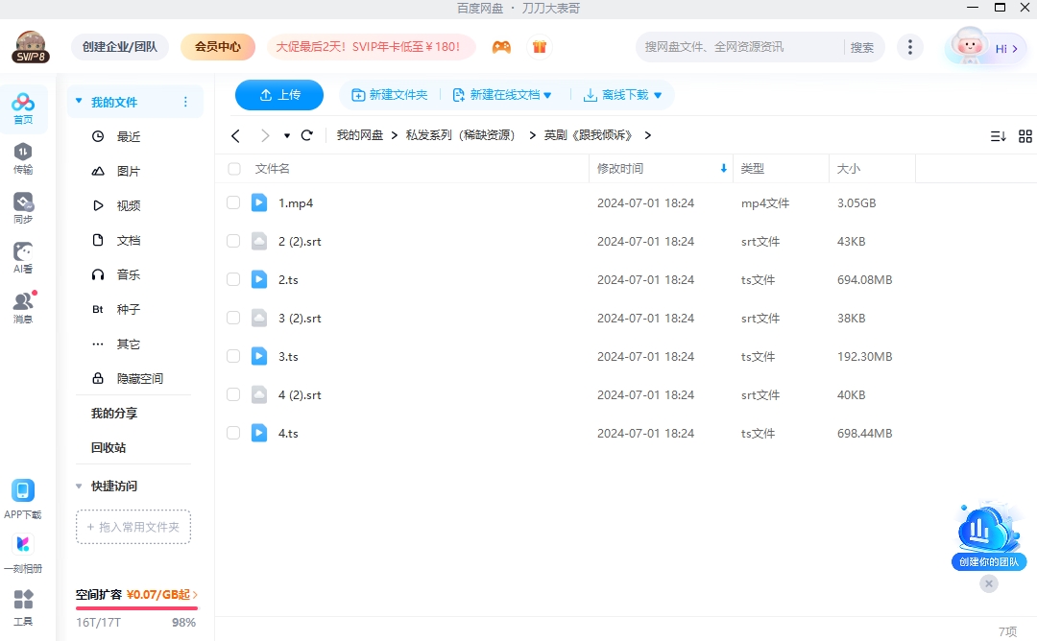Screen dimensions: 1037x641
Task: Click the storage usage bar
Action: pos(135,606)
